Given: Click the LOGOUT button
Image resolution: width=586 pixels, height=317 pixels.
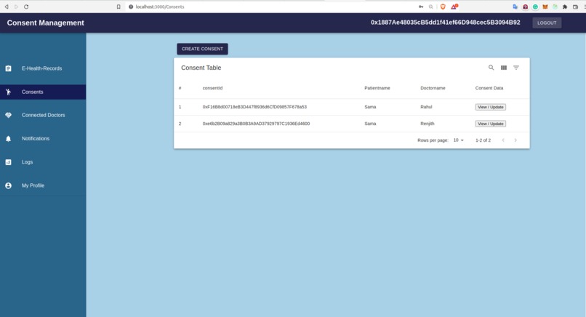Looking at the screenshot, I should coord(547,23).
